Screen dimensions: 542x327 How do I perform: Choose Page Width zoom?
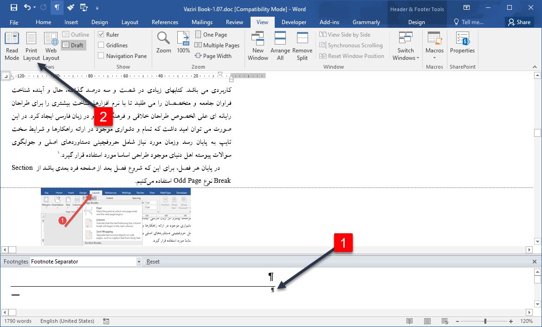[213, 56]
